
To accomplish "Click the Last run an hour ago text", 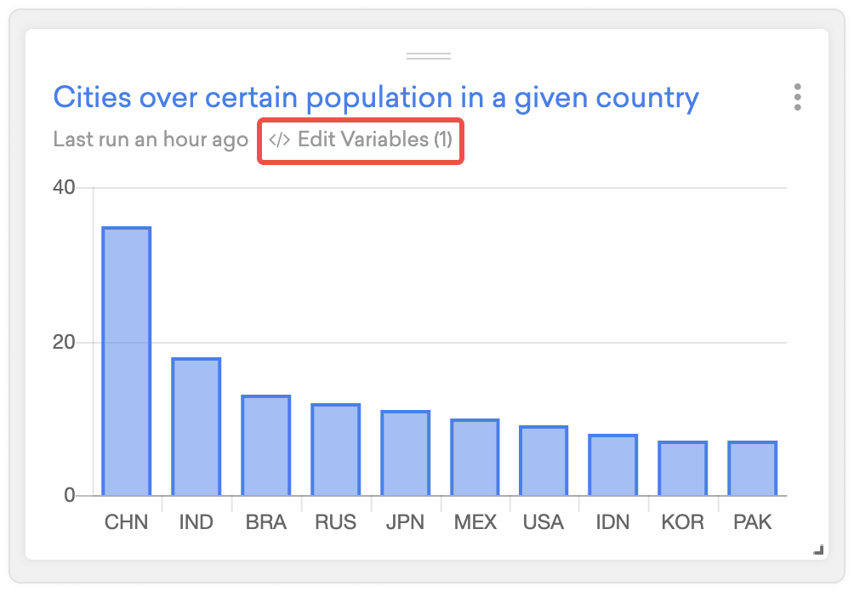I will tap(151, 140).
